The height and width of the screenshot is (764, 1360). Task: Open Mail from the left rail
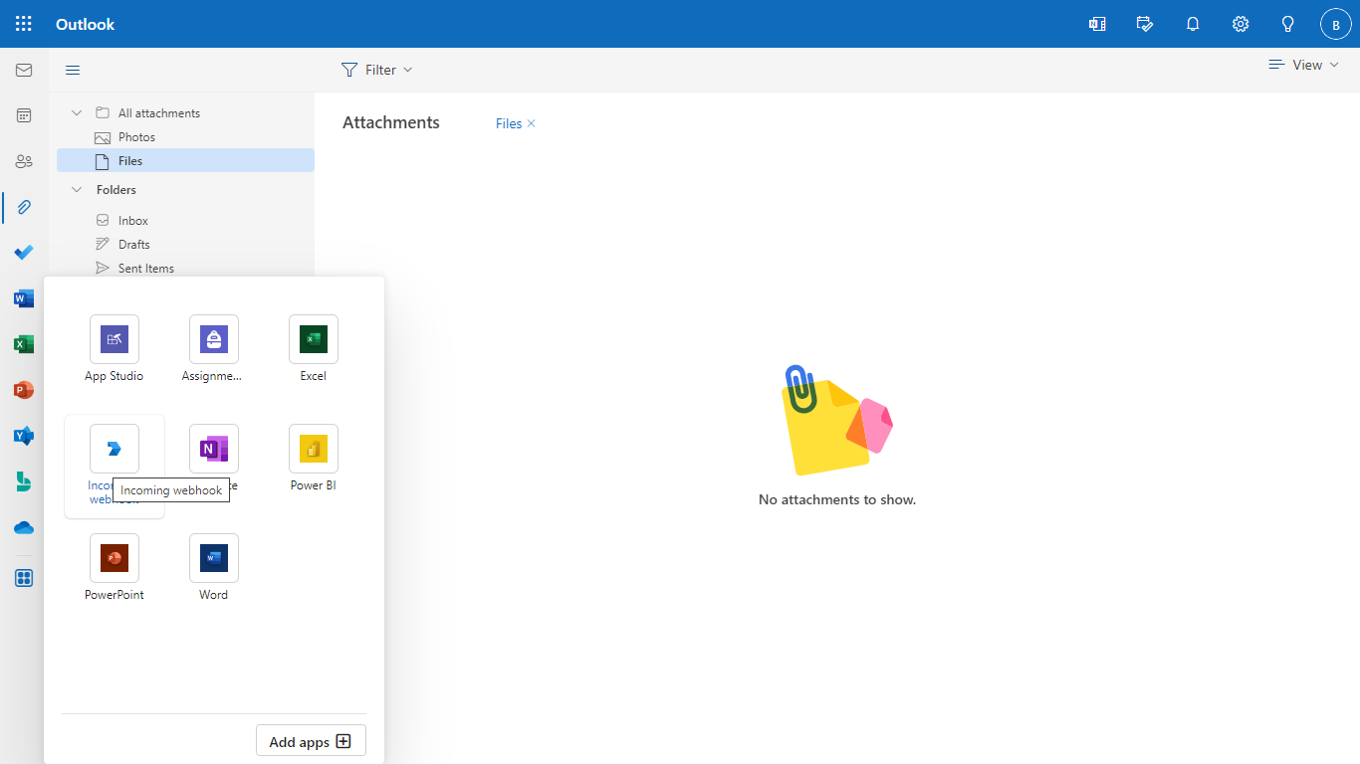(24, 70)
